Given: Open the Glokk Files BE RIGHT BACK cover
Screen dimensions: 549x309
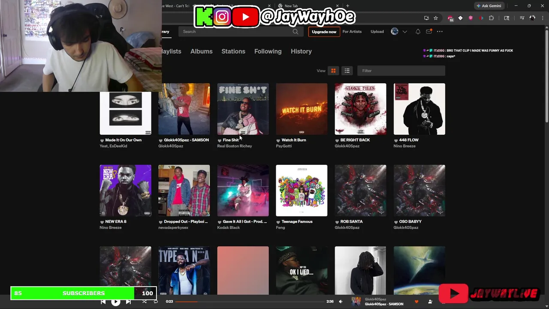Looking at the screenshot, I should [360, 109].
